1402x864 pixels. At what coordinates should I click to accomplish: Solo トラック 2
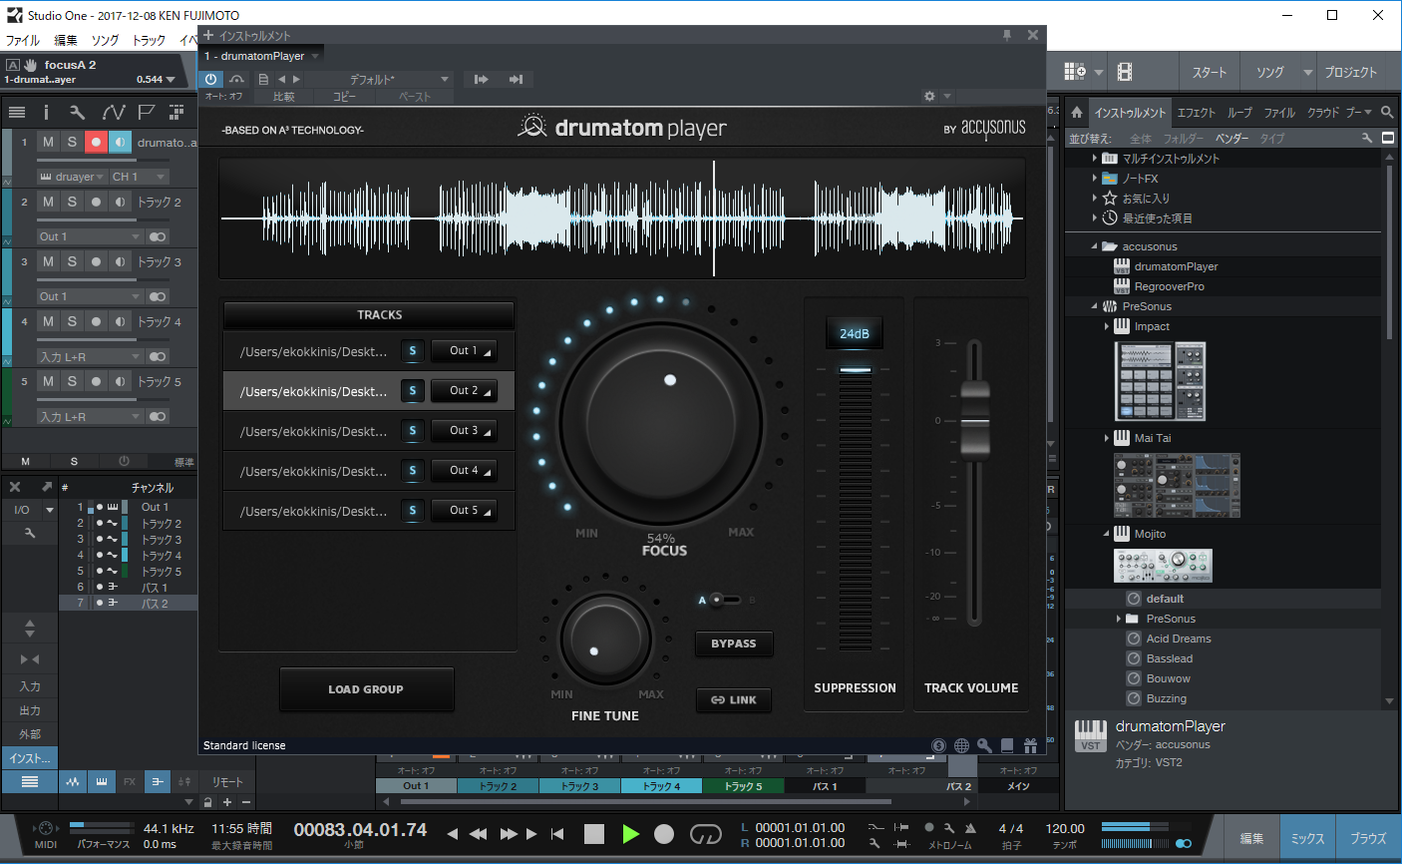(72, 202)
